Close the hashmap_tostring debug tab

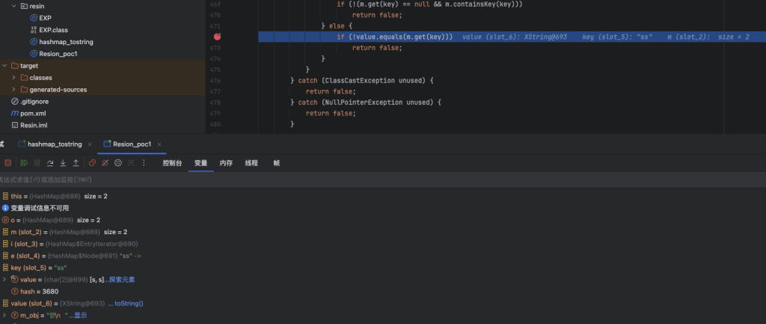pos(90,144)
